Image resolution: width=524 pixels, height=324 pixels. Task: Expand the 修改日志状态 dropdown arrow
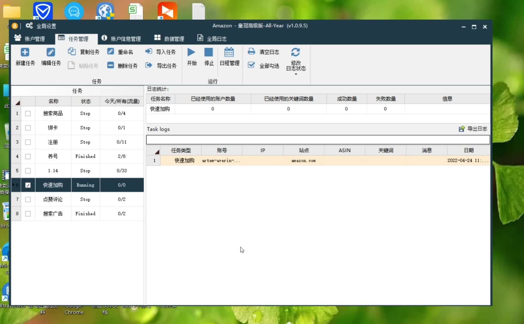pos(296,74)
